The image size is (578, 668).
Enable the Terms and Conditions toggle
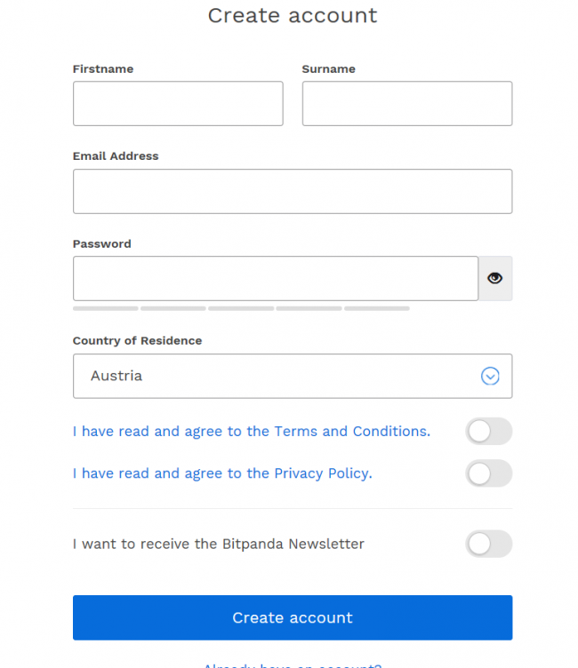(488, 432)
